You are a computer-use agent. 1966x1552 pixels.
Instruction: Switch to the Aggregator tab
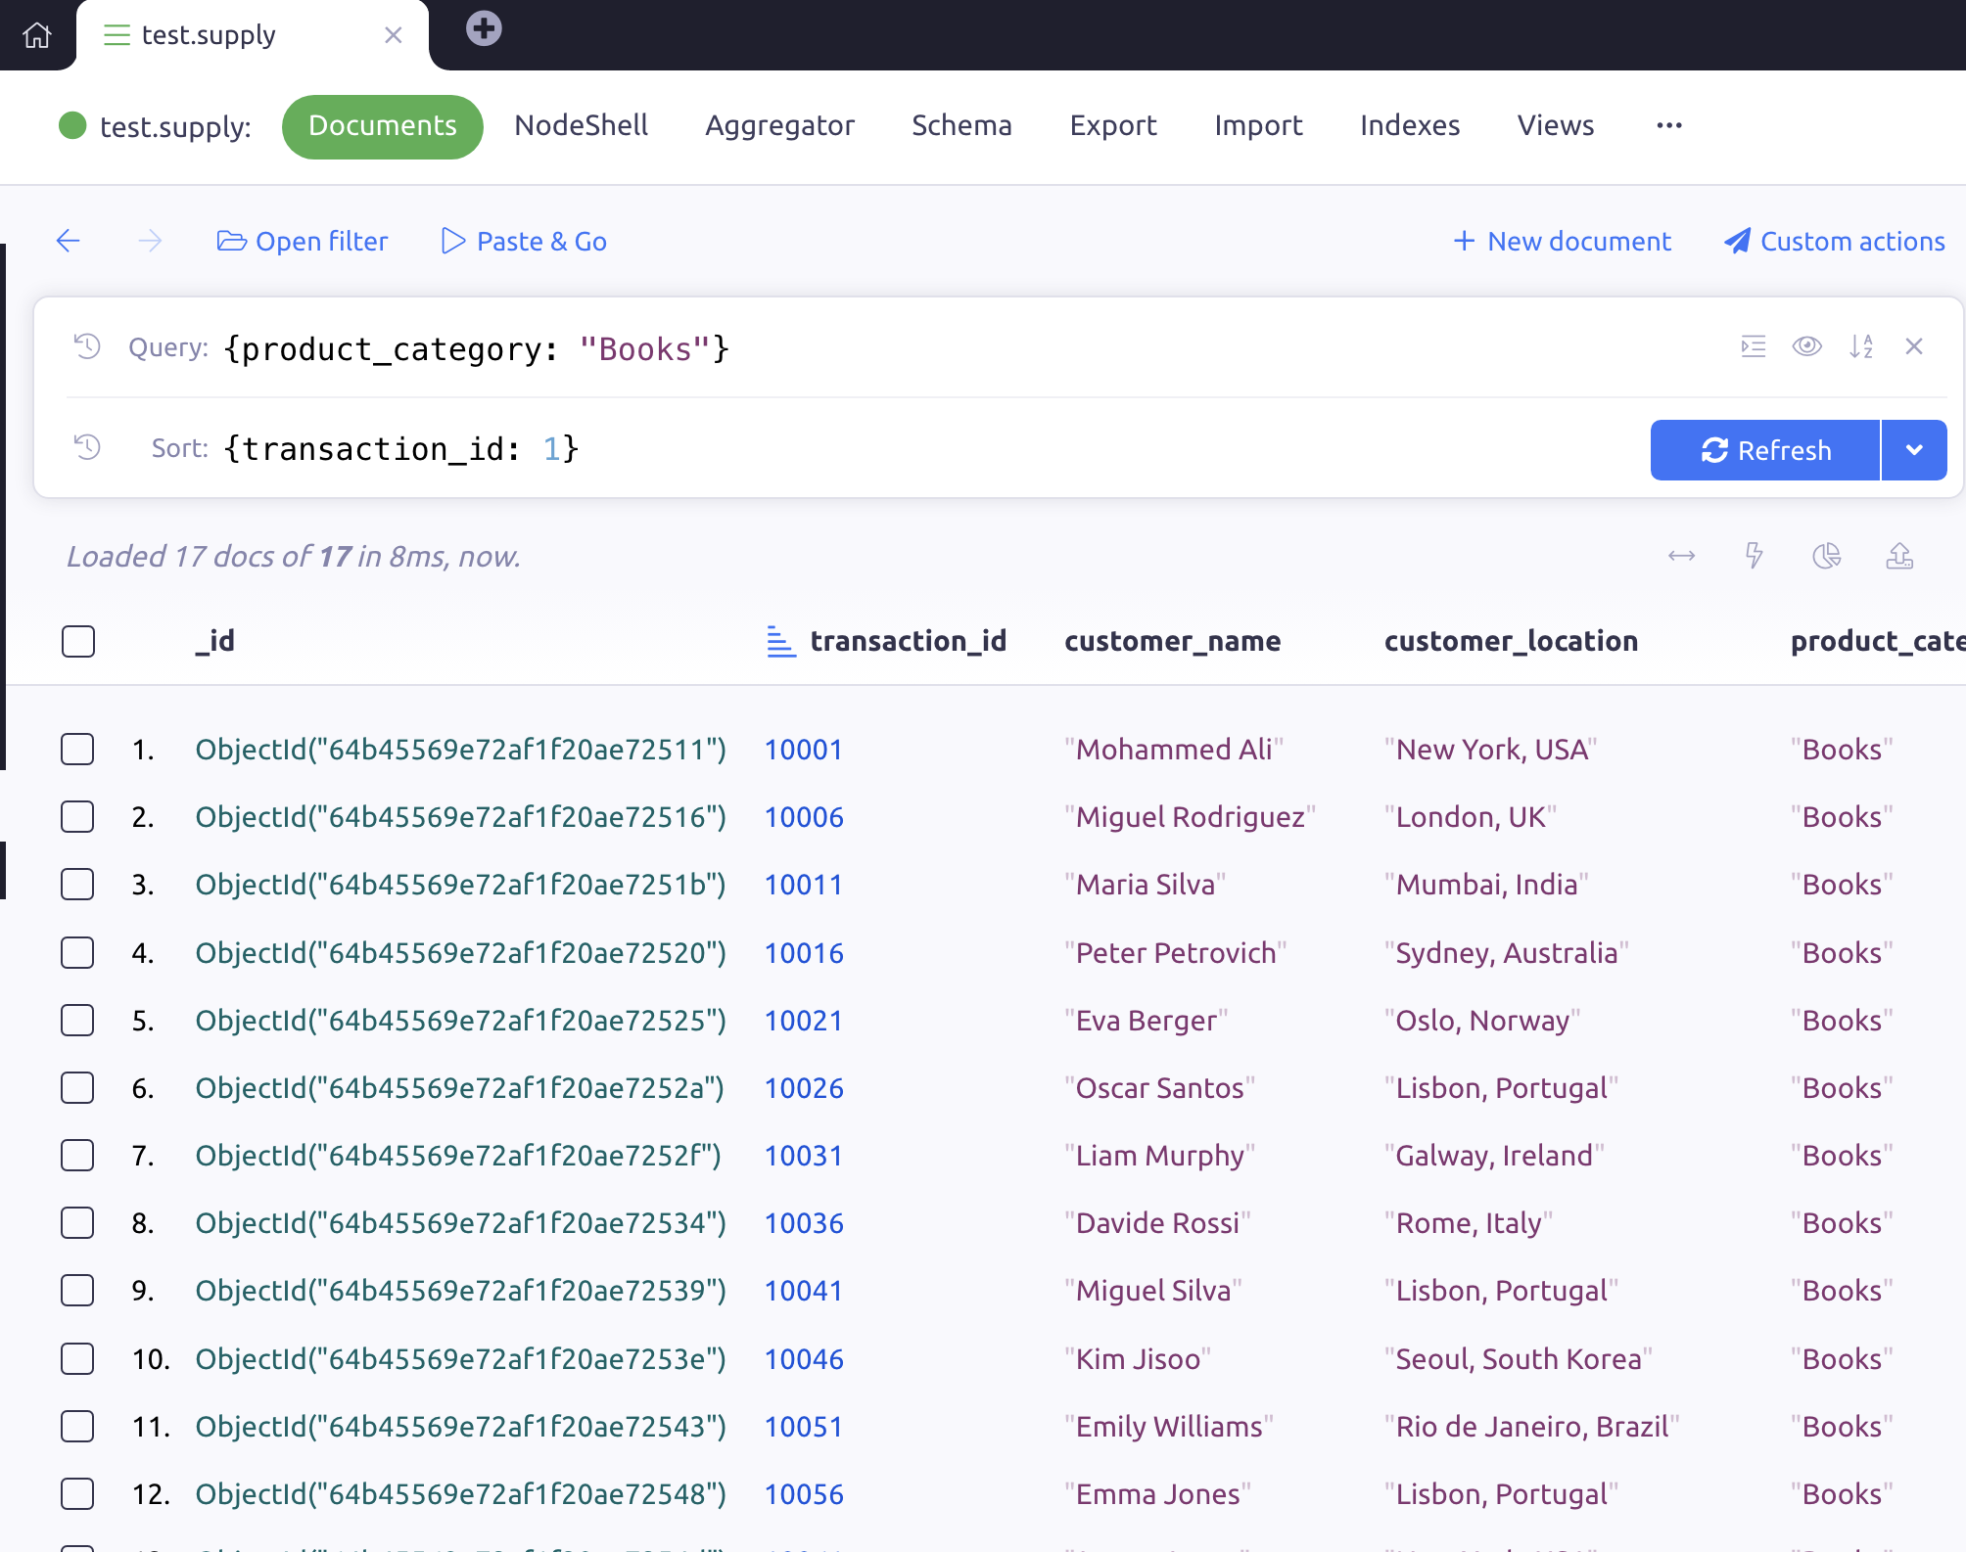778,124
